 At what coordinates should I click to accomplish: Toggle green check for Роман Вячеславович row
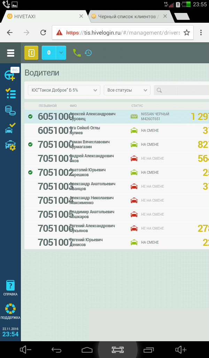[30, 144]
